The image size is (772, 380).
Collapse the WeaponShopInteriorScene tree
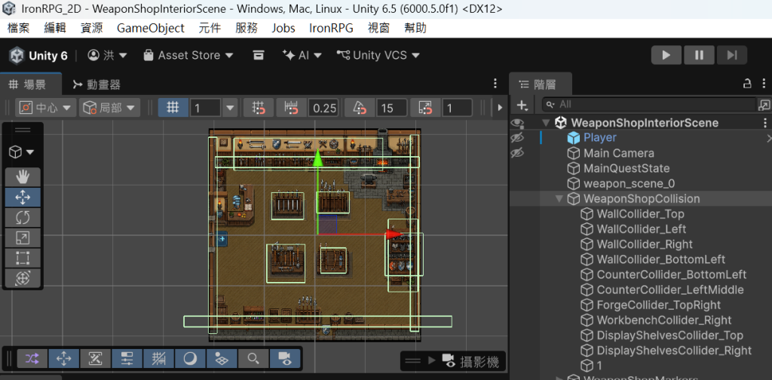pos(546,123)
